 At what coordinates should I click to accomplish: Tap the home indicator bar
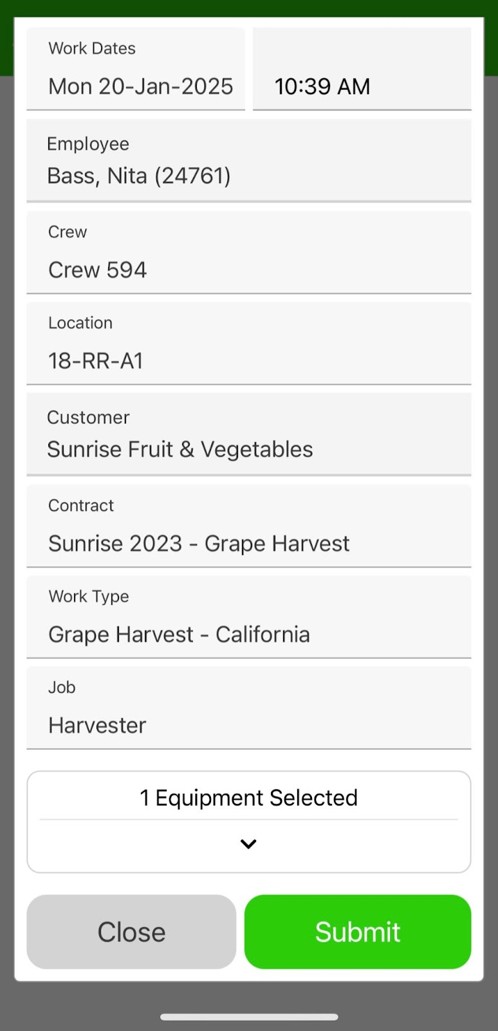click(249, 1017)
